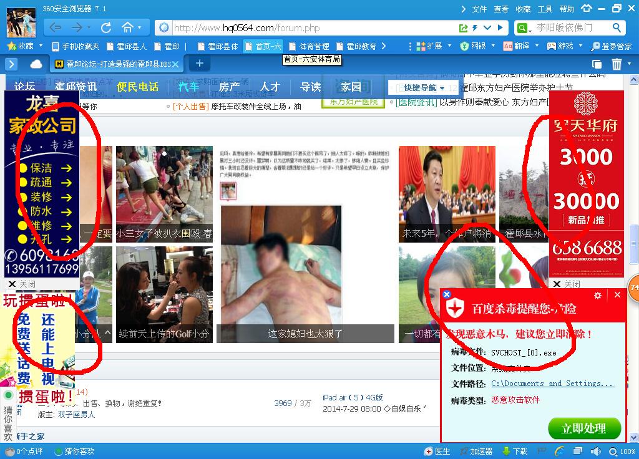This screenshot has height=459, width=639.
Task: Click 登录管家 login manager
Action: click(612, 46)
